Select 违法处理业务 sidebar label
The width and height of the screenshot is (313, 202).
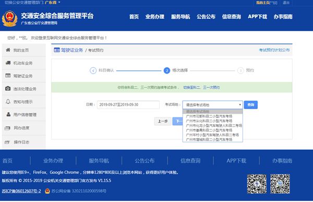pyautogui.click(x=25, y=89)
